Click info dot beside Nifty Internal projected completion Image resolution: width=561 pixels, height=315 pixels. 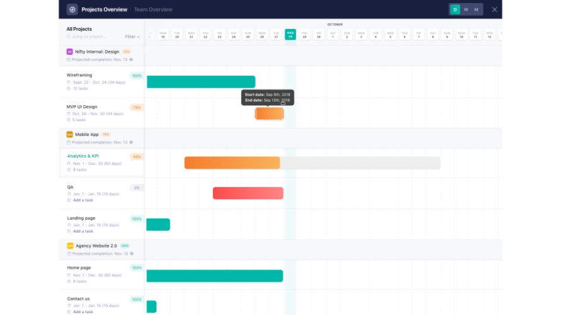[131, 60]
